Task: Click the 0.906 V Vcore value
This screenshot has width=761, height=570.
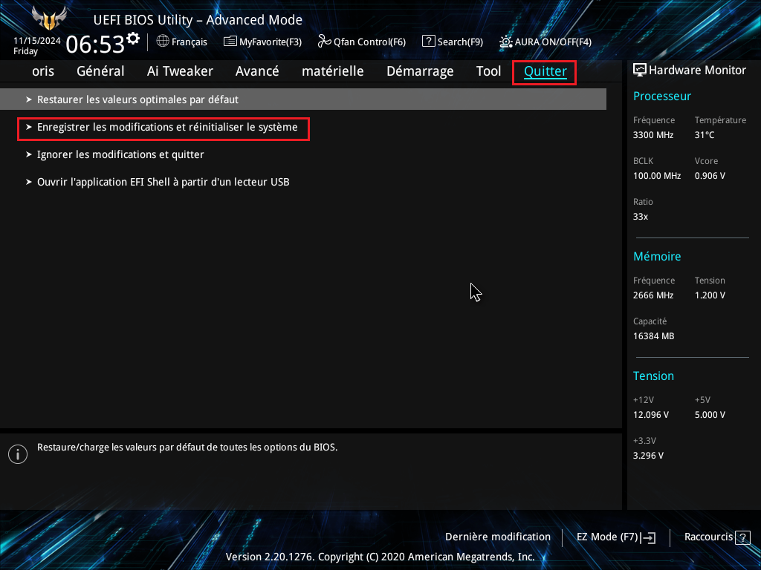Action: (710, 176)
